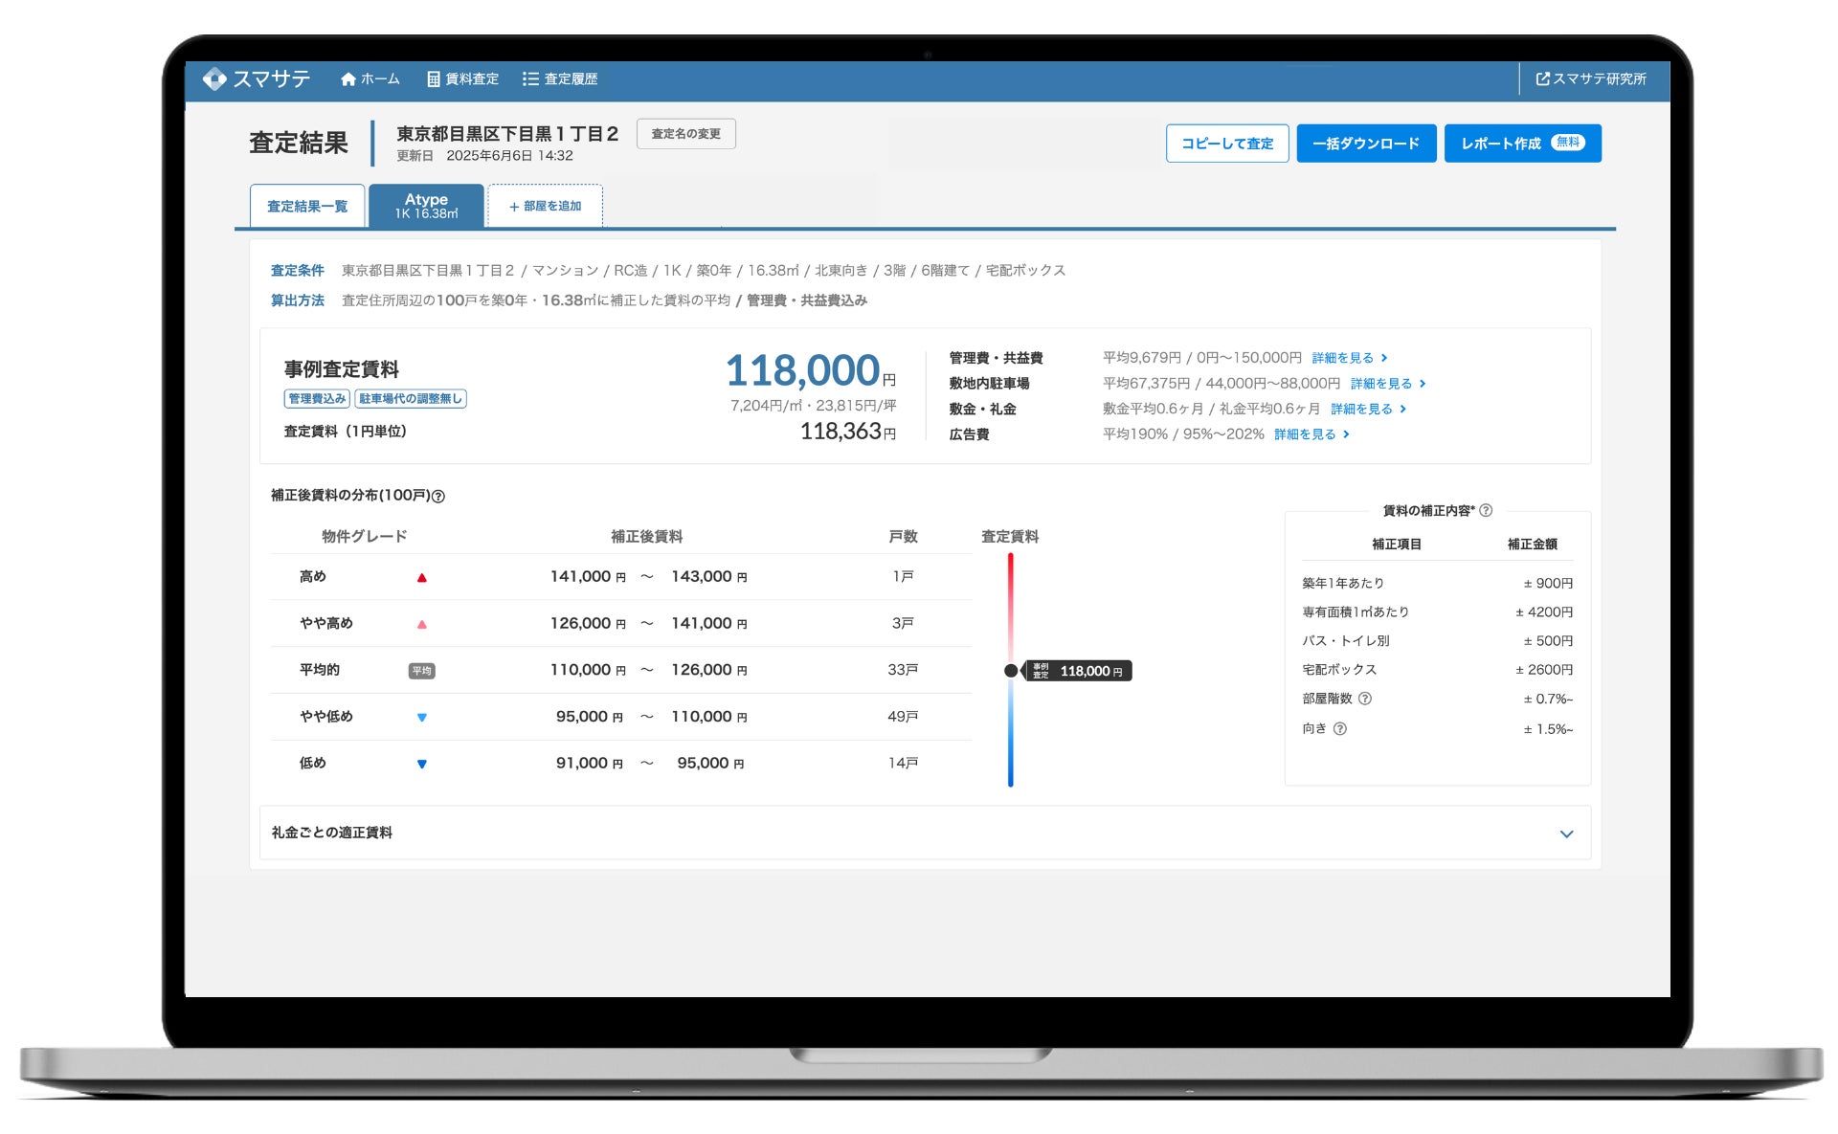1838x1134 pixels.
Task: Expand 礼金ごとの適正賃料 section
Action: click(1566, 834)
